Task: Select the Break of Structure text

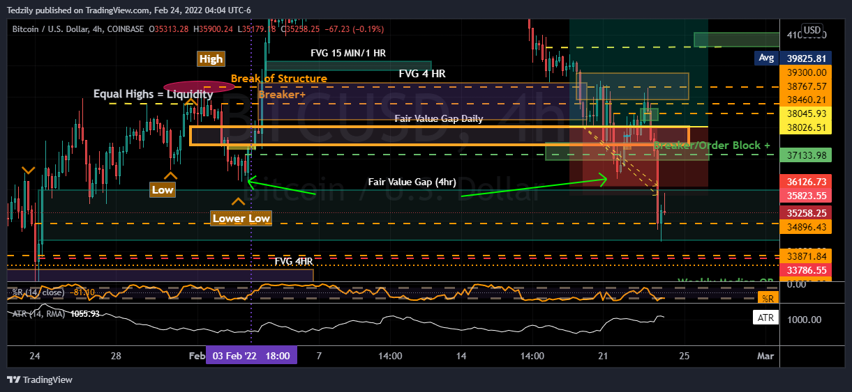Action: tap(279, 79)
